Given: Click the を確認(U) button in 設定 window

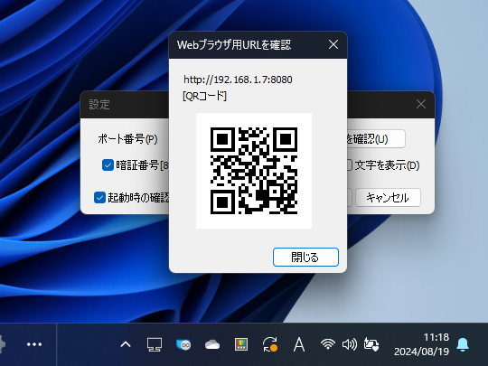Looking at the screenshot, I should 376,139.
